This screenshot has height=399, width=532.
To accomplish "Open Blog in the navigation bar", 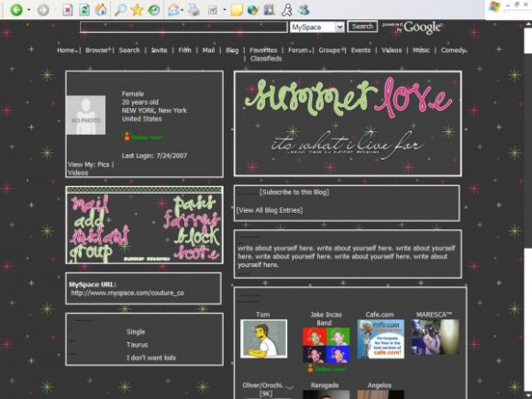I will pos(232,50).
